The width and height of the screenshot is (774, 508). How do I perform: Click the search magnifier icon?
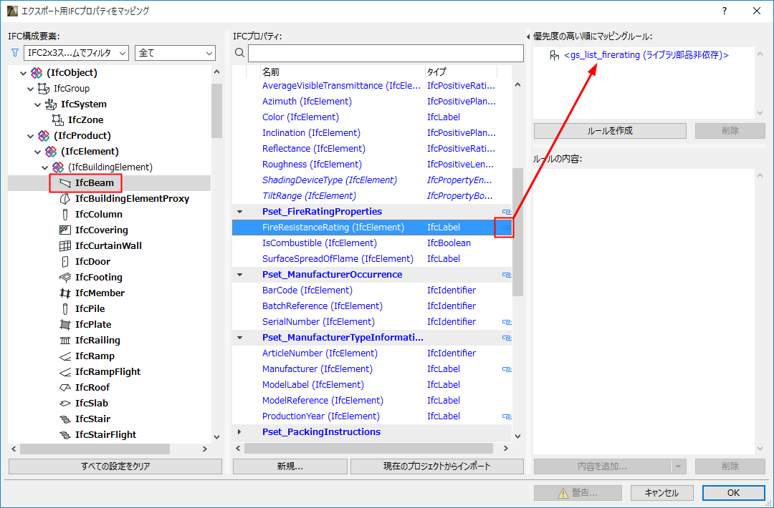(240, 53)
